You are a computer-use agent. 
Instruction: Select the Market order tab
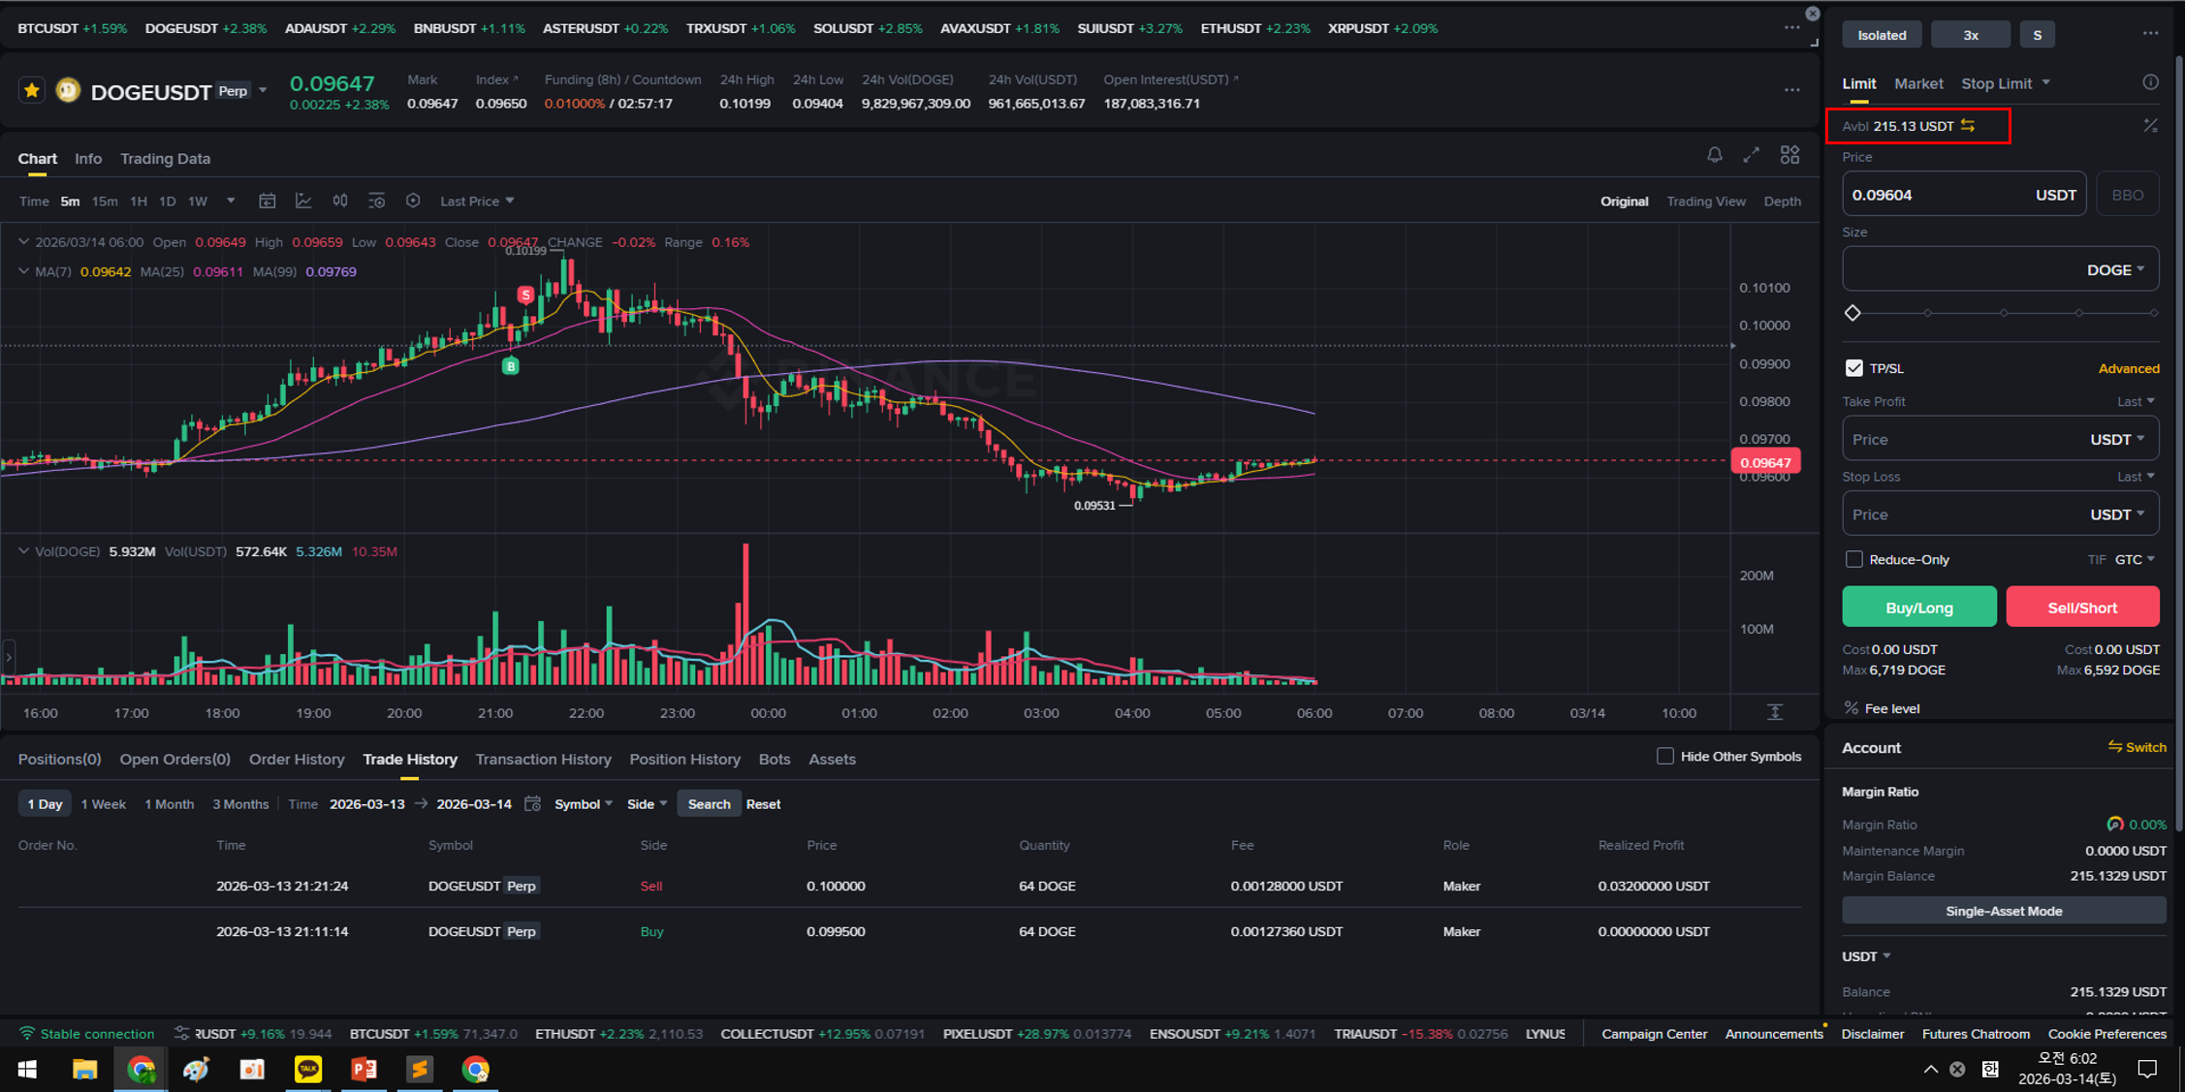coord(1917,83)
